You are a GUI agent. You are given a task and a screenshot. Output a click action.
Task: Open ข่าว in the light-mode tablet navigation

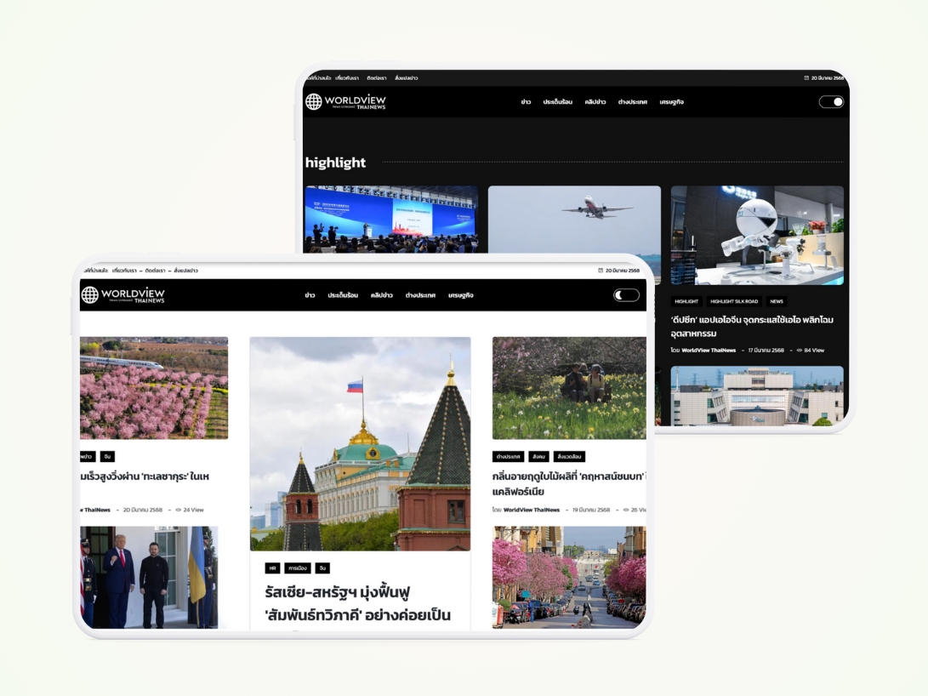(x=310, y=295)
